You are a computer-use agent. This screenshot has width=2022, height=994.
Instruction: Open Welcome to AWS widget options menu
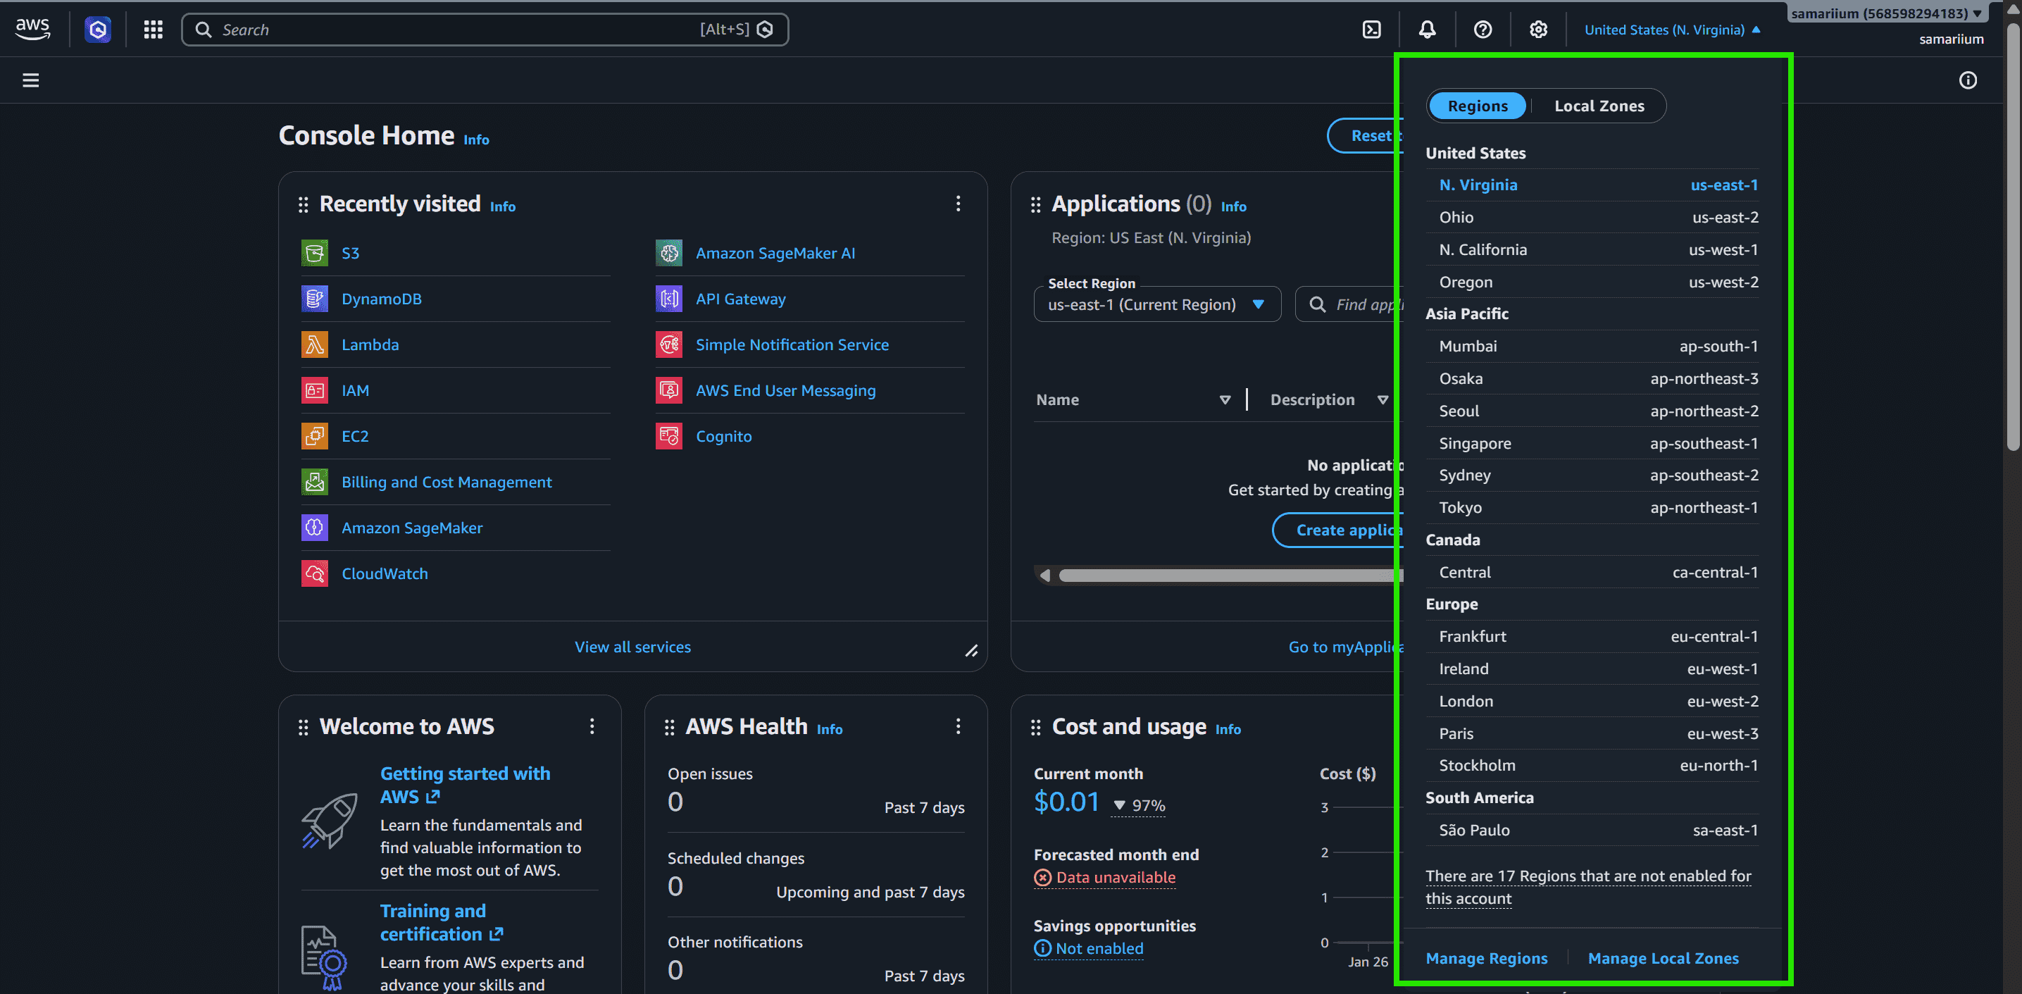tap(592, 726)
